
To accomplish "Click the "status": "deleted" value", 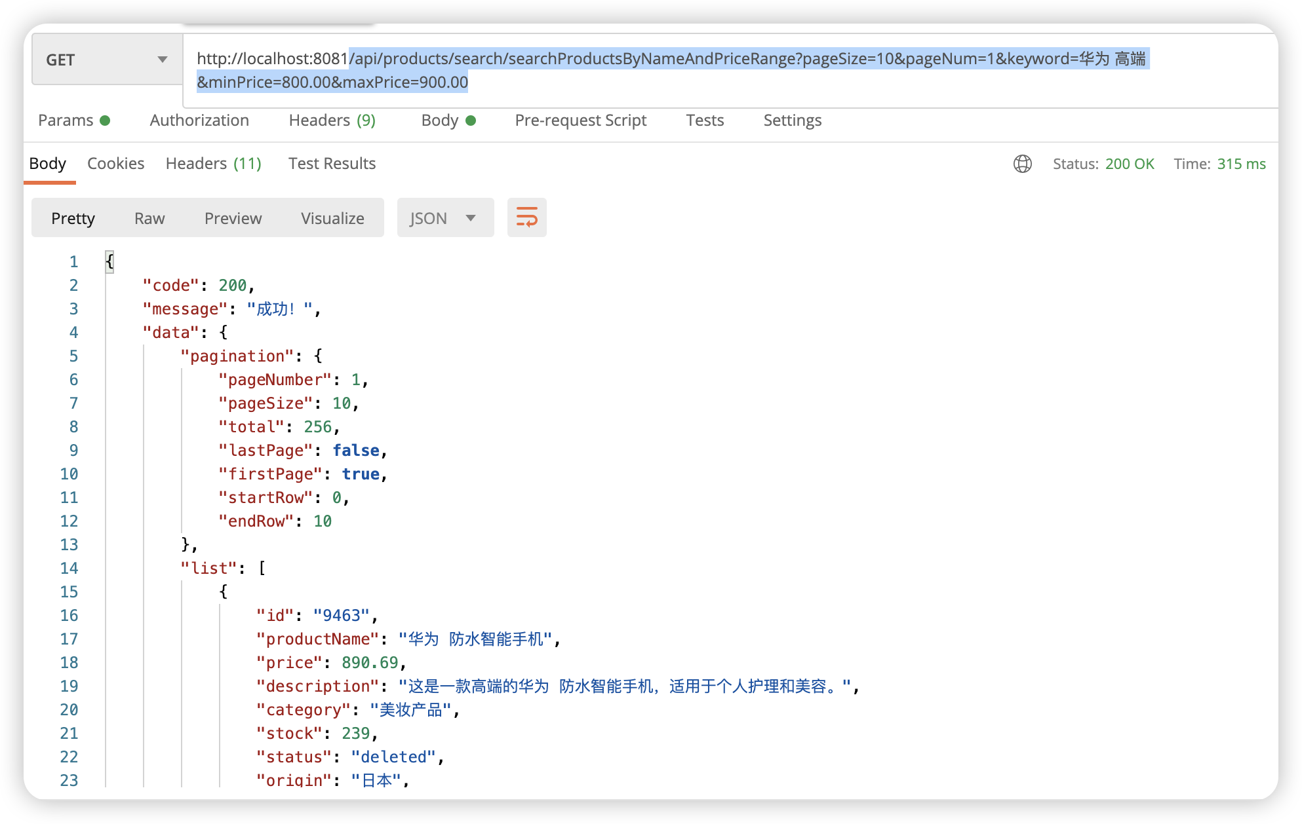I will 393,757.
